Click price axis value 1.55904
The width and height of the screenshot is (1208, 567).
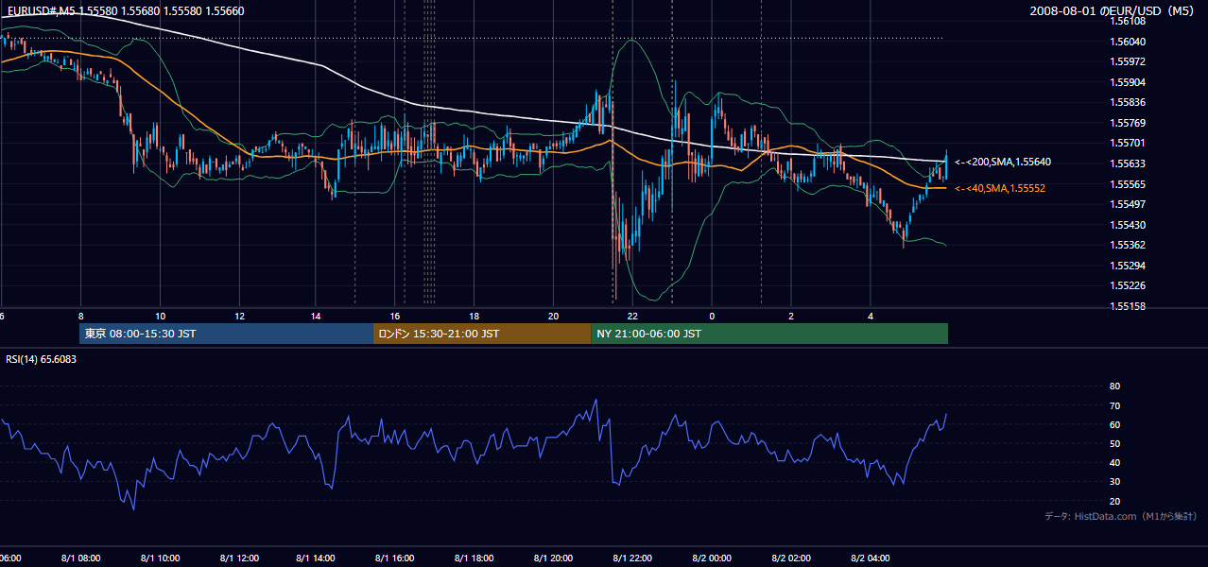point(1128,82)
